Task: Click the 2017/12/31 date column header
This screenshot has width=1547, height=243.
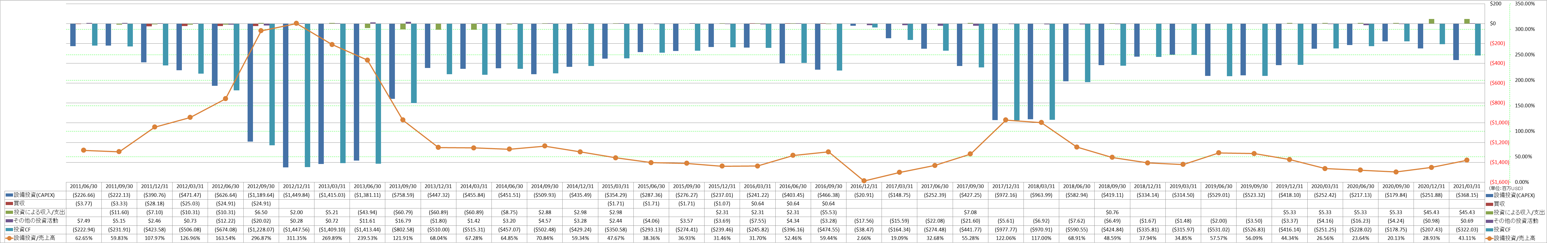Action: [x=1005, y=187]
